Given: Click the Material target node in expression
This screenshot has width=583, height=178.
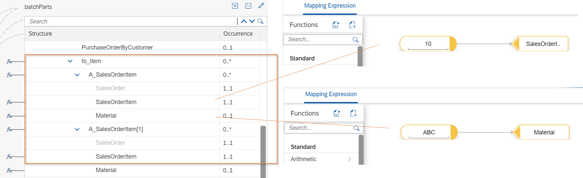Looking at the screenshot, I should click(x=541, y=132).
